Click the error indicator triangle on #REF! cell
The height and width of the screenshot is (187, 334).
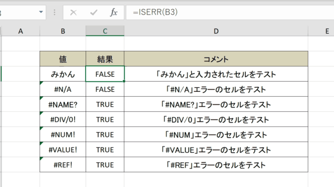[x=41, y=158]
